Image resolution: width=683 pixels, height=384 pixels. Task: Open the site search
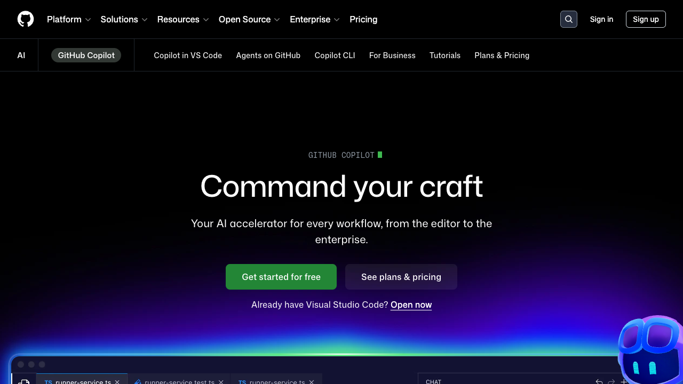pos(568,19)
